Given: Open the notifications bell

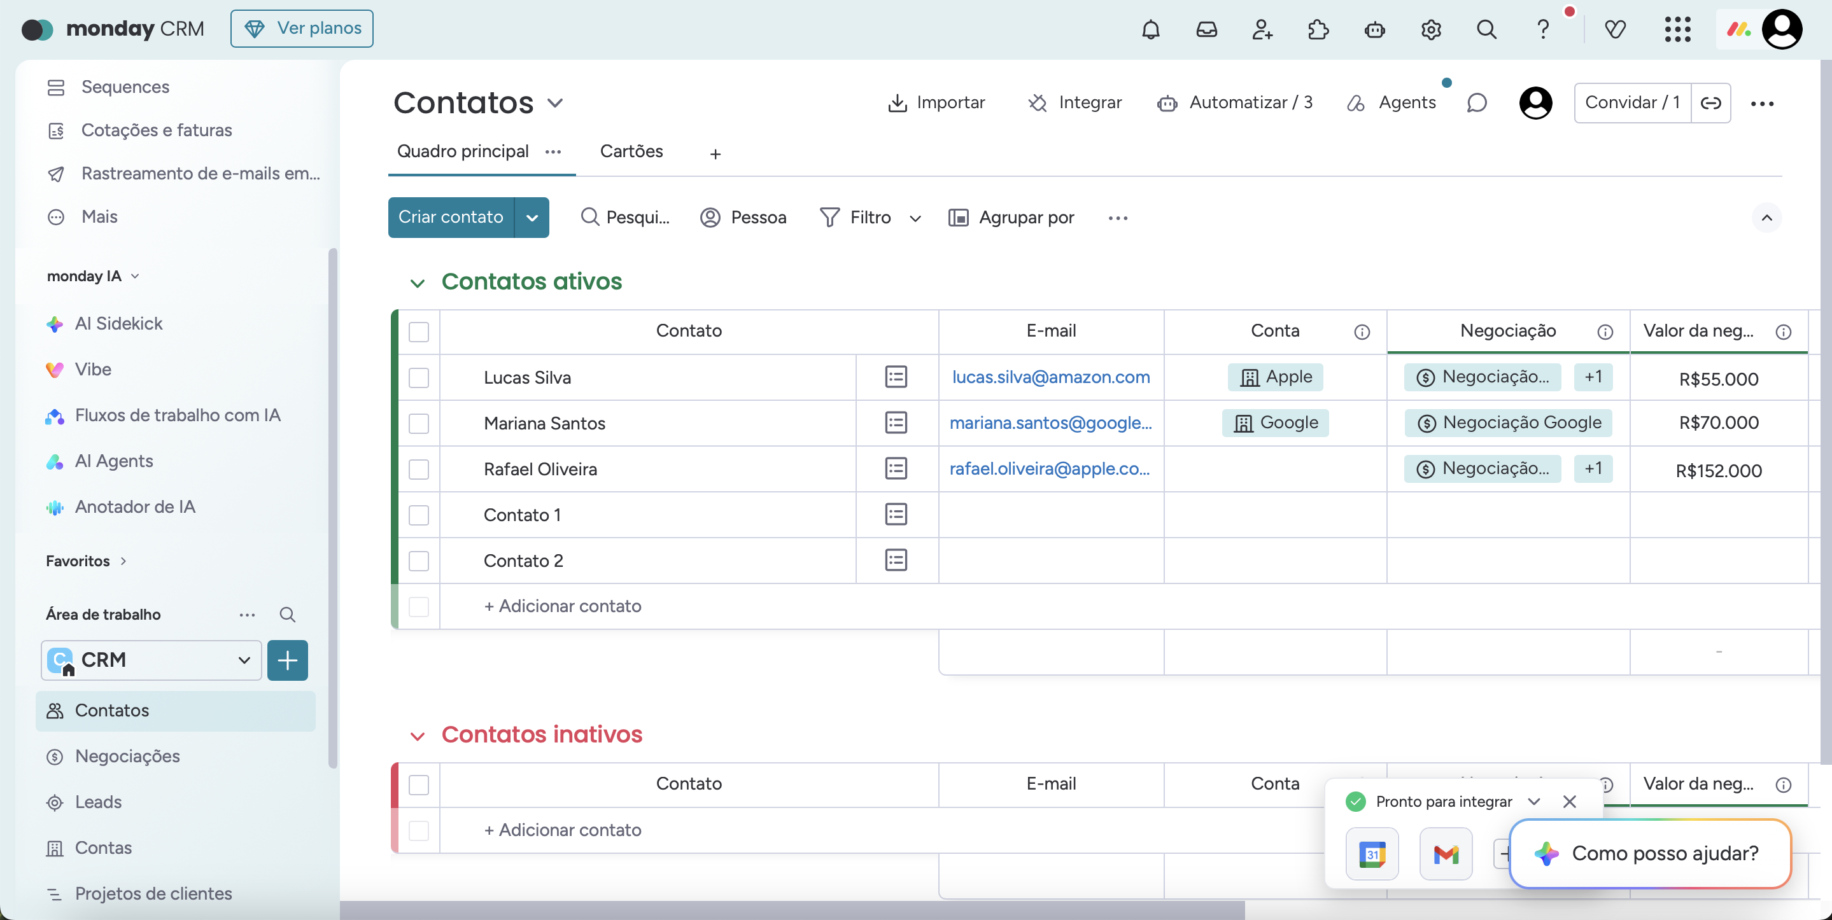Looking at the screenshot, I should (1151, 29).
